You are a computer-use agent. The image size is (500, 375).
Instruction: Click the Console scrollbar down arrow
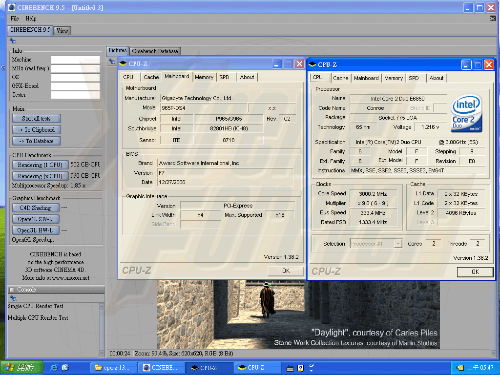pyautogui.click(x=102, y=354)
